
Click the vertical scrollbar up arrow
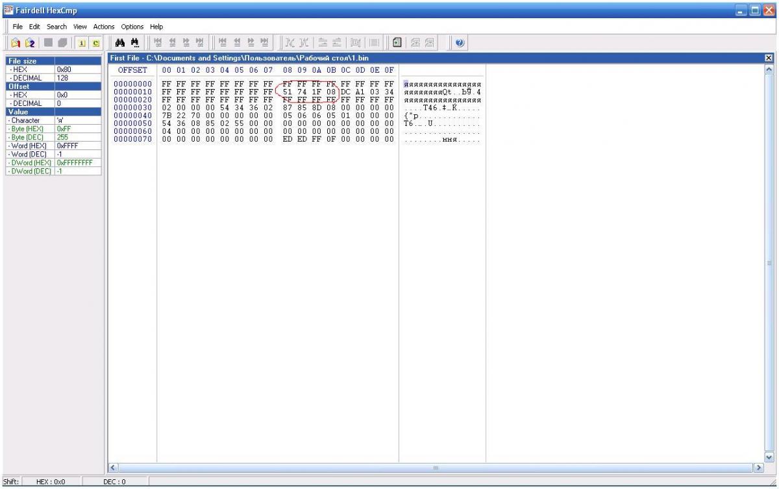pyautogui.click(x=769, y=68)
